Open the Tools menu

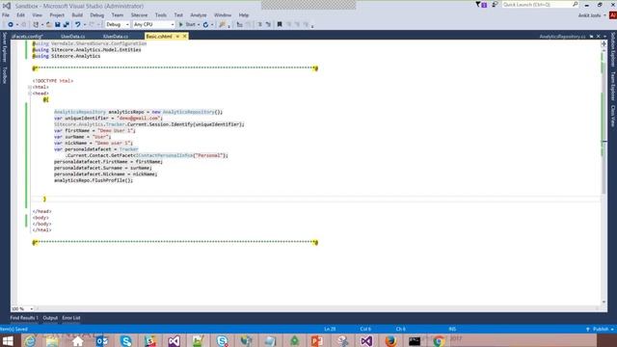coord(161,15)
